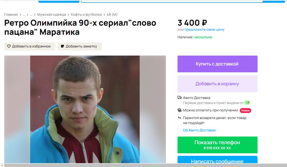This screenshot has width=287, height=167.
Task: Go to Кофты и футболки category
Action: tap(86, 14)
